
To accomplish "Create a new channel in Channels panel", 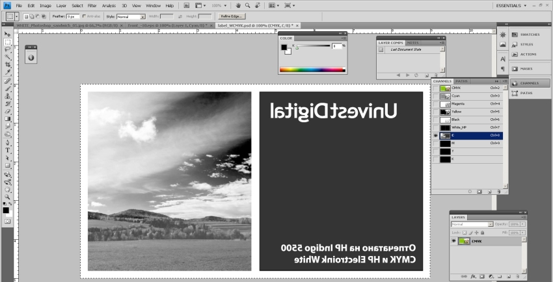I will [489, 192].
